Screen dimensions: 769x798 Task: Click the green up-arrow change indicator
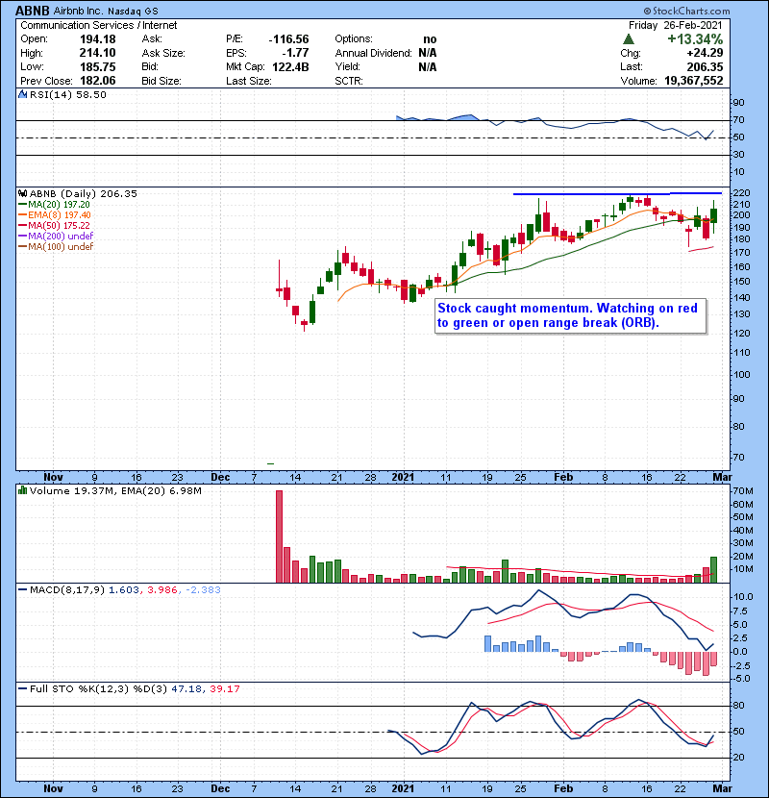629,38
